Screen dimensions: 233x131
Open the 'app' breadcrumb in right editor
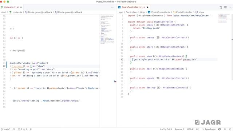[x=121, y=12]
